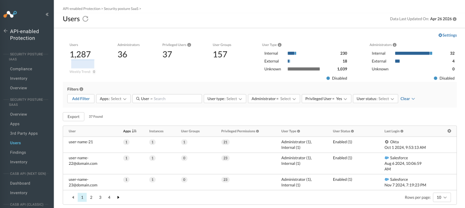Image resolution: width=465 pixels, height=208 pixels.
Task: Click Netskope logo in sidebar
Action: click(10, 14)
